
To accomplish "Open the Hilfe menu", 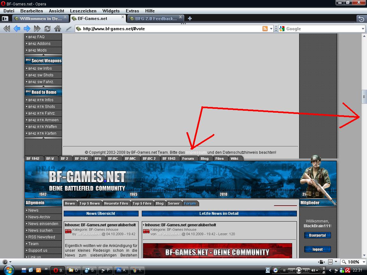I will coord(150,11).
